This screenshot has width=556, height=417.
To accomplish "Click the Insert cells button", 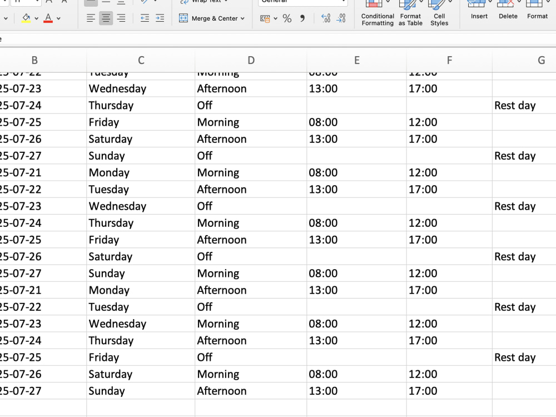I will tap(479, 10).
